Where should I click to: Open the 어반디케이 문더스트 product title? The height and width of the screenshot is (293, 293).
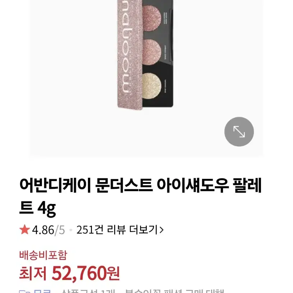pyautogui.click(x=140, y=196)
